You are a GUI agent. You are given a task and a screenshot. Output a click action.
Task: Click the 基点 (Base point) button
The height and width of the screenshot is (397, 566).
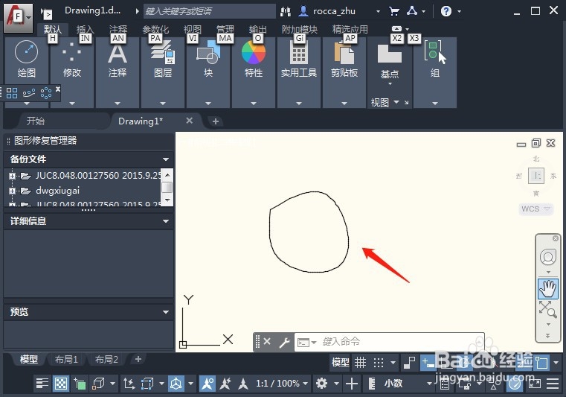click(390, 62)
